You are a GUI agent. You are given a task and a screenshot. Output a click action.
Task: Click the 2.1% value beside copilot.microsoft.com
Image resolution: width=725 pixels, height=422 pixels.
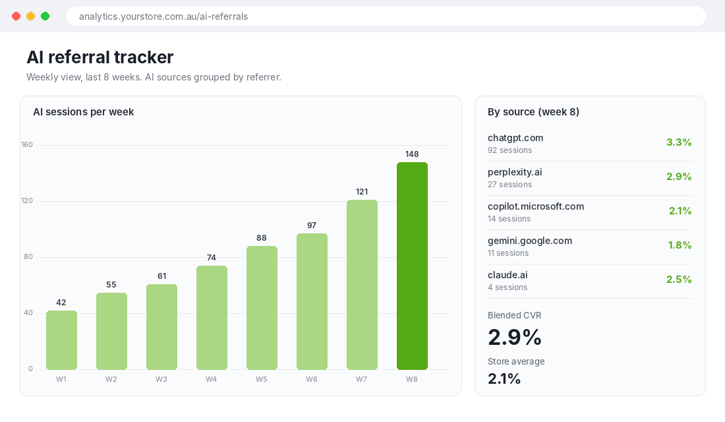pos(680,210)
